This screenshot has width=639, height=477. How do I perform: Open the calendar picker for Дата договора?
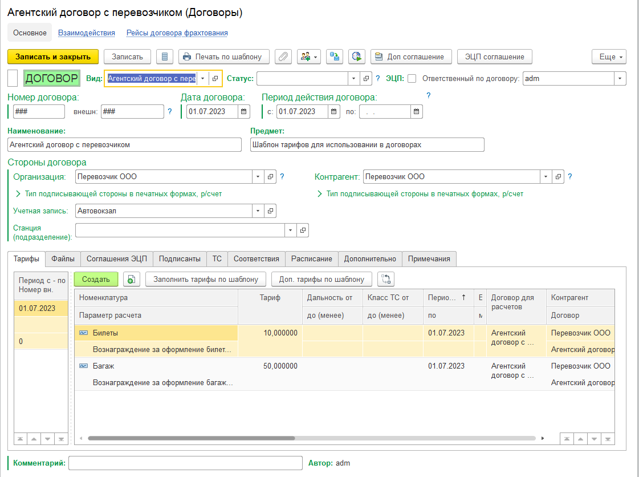pyautogui.click(x=244, y=112)
